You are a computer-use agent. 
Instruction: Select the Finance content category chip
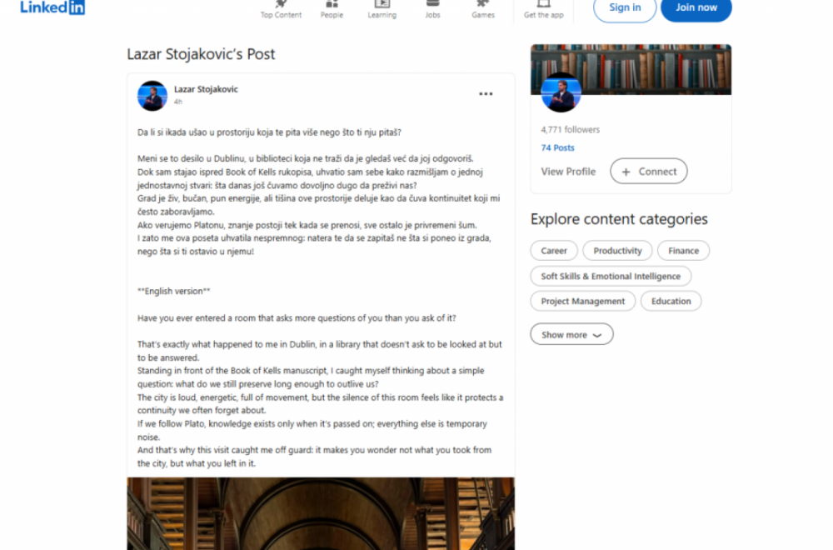point(683,250)
